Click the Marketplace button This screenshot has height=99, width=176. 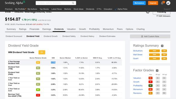click(x=139, y=3)
